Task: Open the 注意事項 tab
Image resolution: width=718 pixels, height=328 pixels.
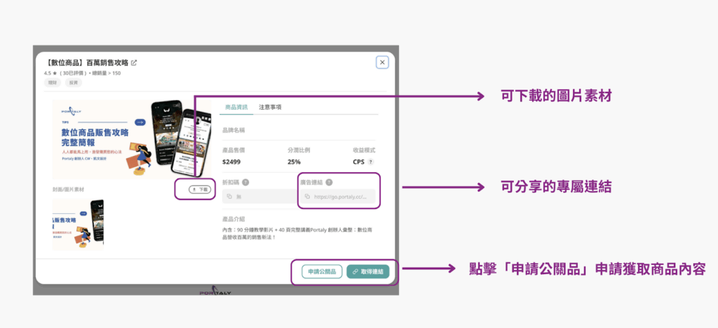Action: (x=270, y=107)
